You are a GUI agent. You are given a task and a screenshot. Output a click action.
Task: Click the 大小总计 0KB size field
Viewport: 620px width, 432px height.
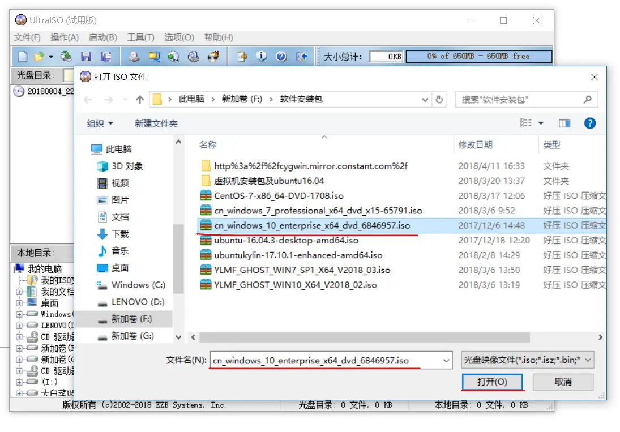tap(386, 57)
